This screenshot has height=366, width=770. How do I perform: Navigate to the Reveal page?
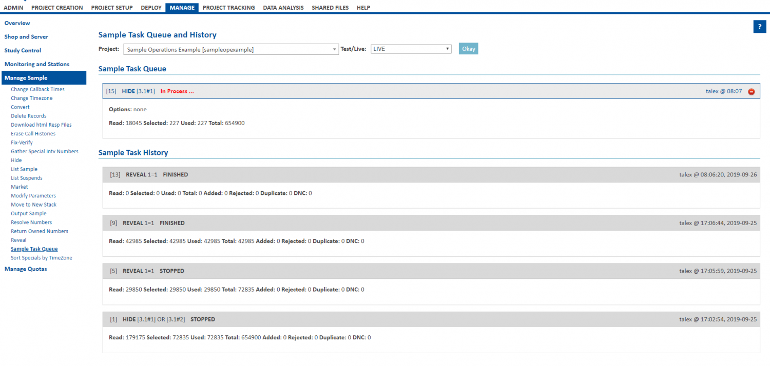point(18,240)
